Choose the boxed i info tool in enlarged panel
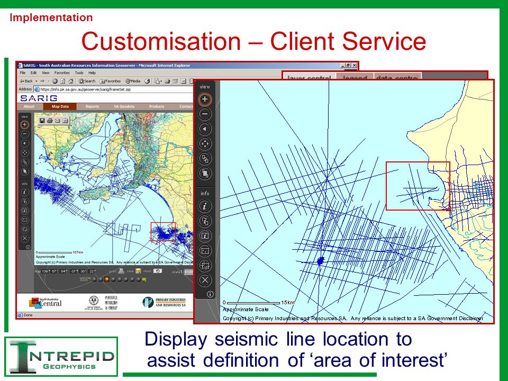 click(x=204, y=235)
